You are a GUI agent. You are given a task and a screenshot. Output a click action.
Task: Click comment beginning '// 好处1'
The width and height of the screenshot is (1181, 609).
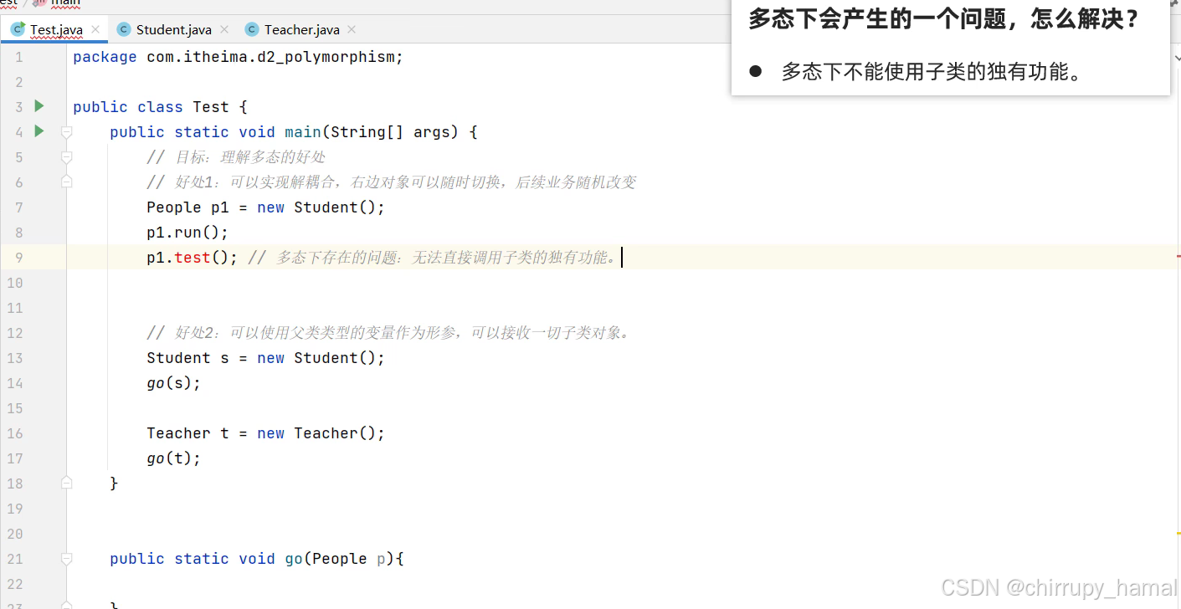pos(392,182)
